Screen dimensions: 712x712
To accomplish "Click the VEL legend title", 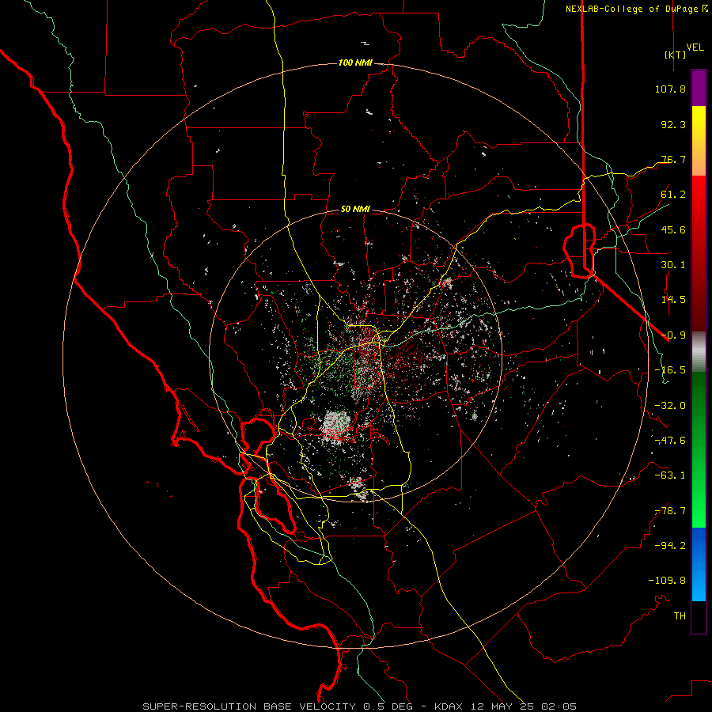I will pyautogui.click(x=695, y=47).
